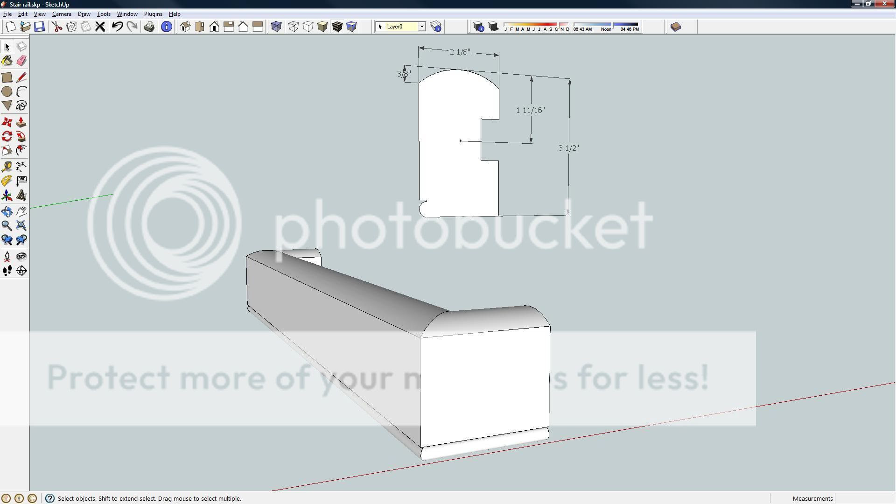The width and height of the screenshot is (896, 504).
Task: Activate the 3D Text tool
Action: click(21, 195)
